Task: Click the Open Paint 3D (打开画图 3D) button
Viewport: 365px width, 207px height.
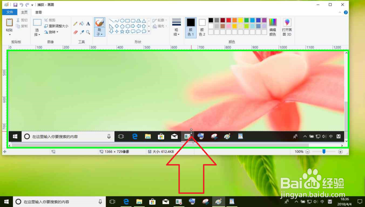Action: pos(287,27)
